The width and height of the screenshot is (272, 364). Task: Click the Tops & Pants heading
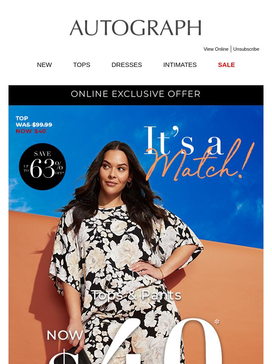[136, 295]
